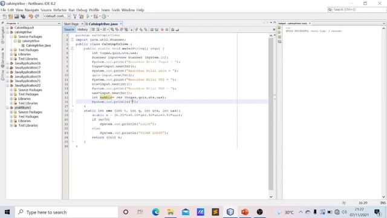Open the Tools menu
Image resolution: width=387 pixels, height=218 pixels.
pyautogui.click(x=115, y=10)
